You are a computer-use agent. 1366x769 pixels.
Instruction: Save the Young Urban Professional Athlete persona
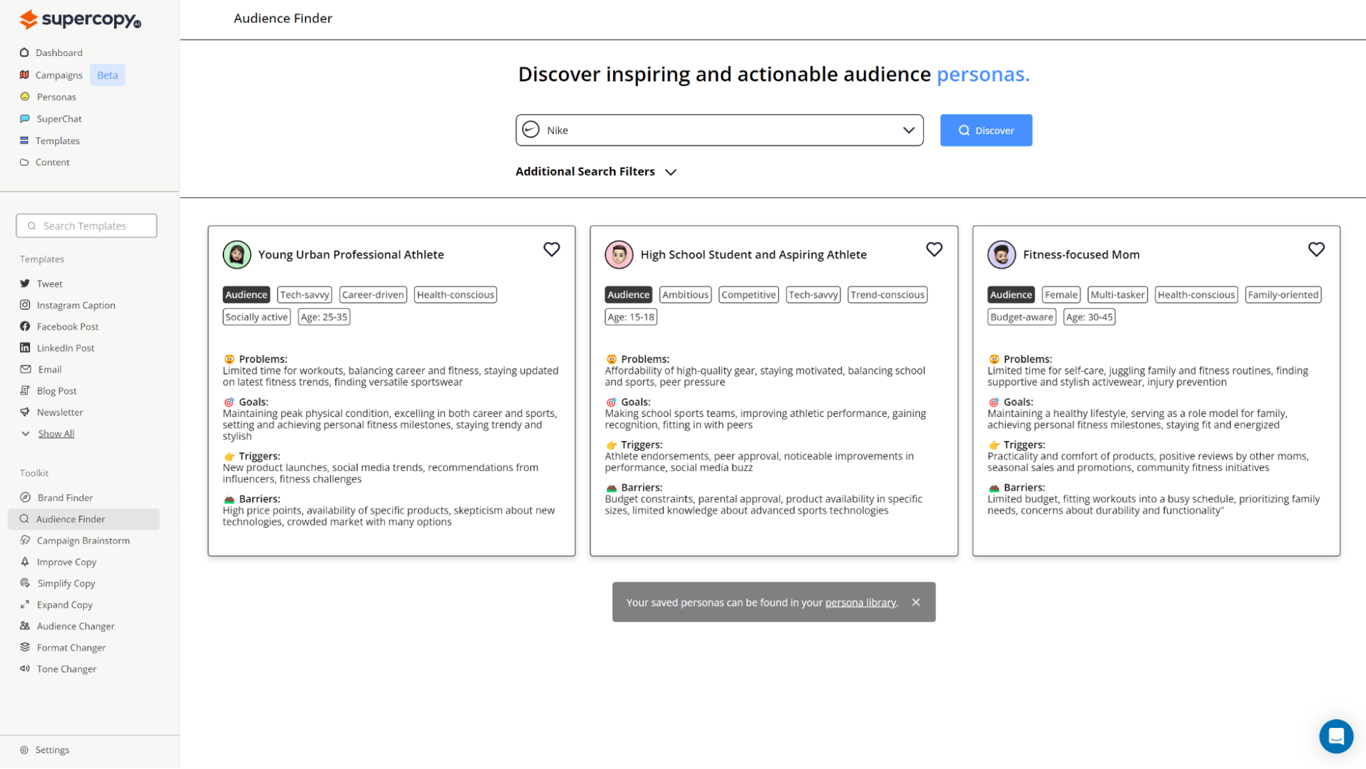551,249
